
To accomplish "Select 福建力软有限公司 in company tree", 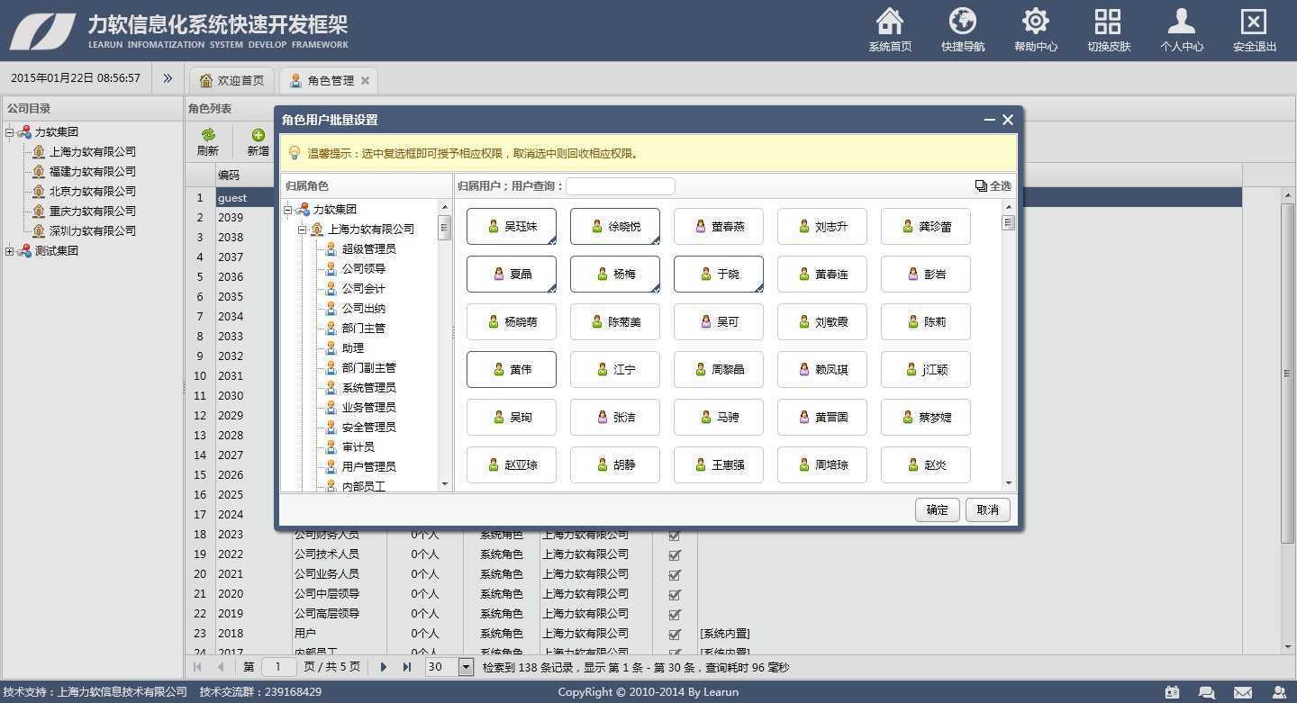I will pos(92,171).
